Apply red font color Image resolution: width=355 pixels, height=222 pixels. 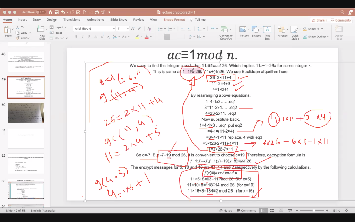147,37
